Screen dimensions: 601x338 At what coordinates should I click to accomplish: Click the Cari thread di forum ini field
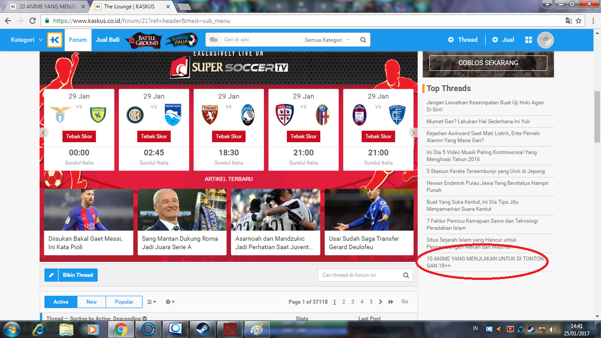(359, 275)
